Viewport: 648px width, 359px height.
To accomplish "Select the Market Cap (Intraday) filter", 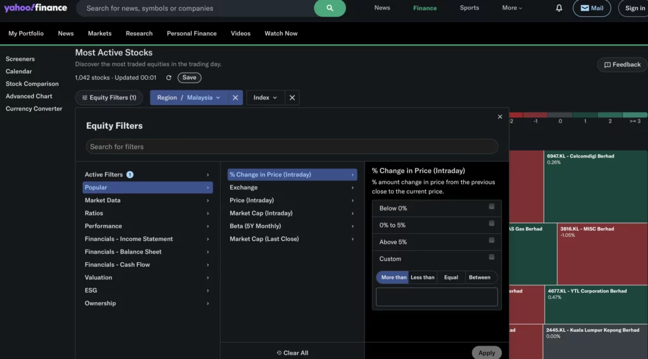I will click(292, 214).
